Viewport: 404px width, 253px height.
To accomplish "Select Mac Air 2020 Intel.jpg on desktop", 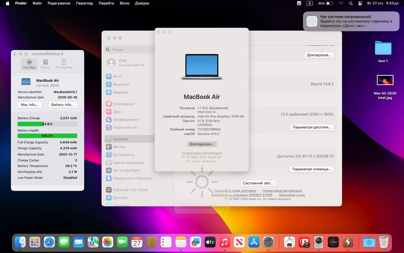I will (x=385, y=87).
